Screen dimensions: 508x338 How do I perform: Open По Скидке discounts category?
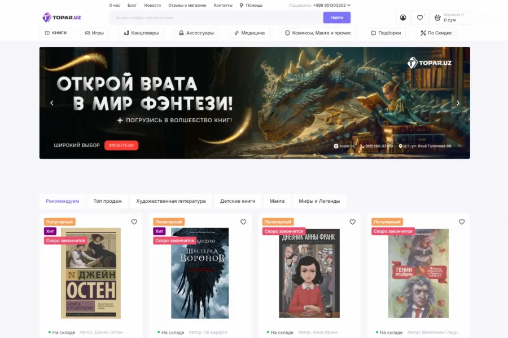pyautogui.click(x=436, y=33)
